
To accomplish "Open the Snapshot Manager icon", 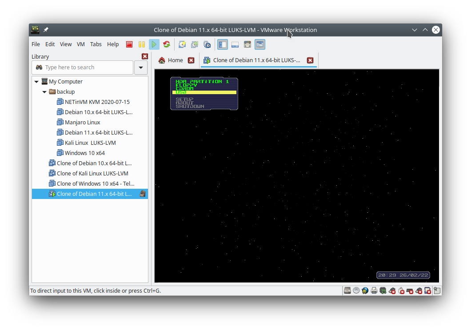I will tap(207, 44).
